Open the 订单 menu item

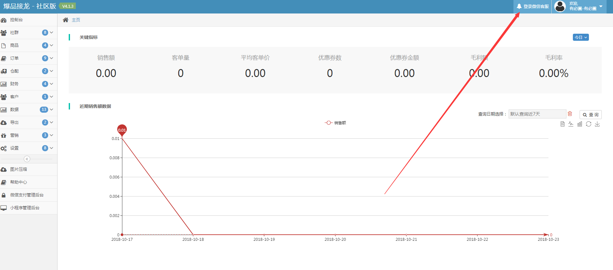pos(29,58)
